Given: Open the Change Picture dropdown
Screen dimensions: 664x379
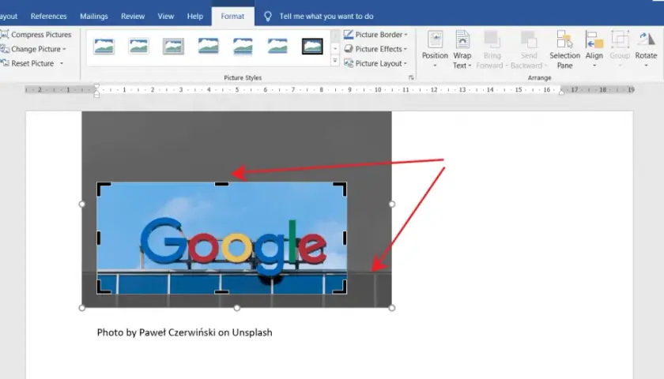Looking at the screenshot, I should click(34, 49).
